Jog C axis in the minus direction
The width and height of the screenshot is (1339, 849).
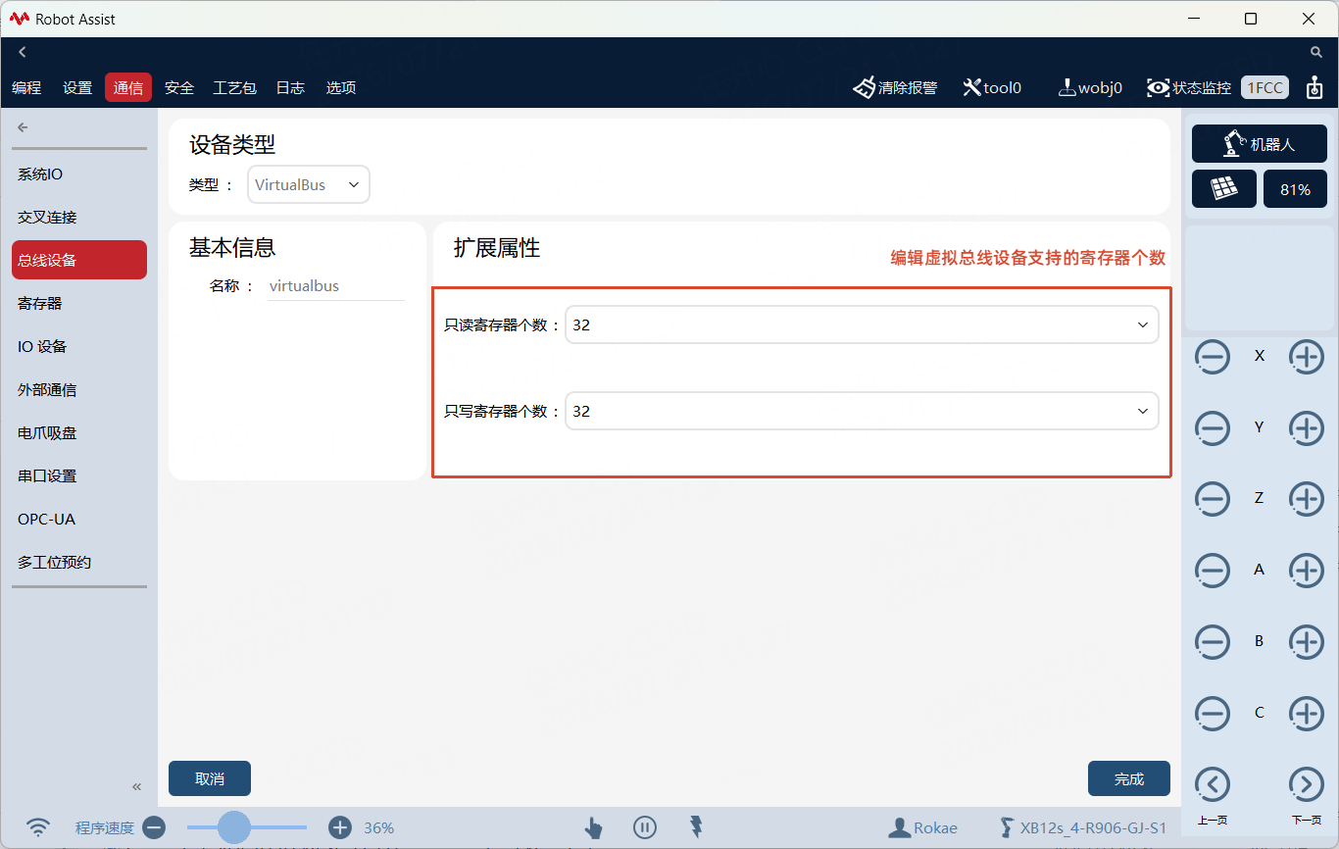(1213, 714)
